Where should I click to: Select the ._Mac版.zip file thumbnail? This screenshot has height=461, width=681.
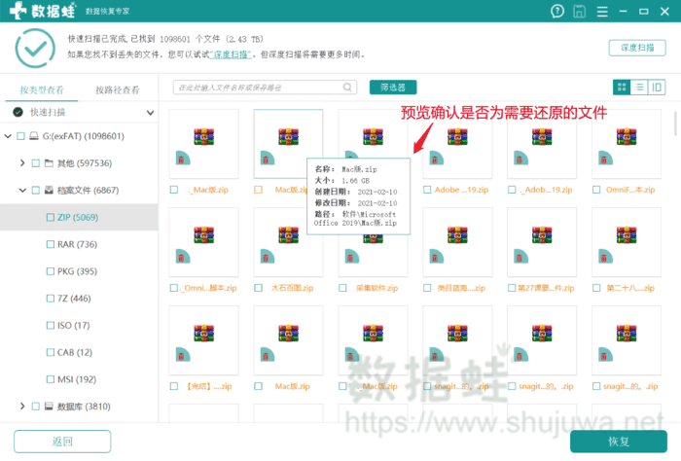pyautogui.click(x=203, y=144)
